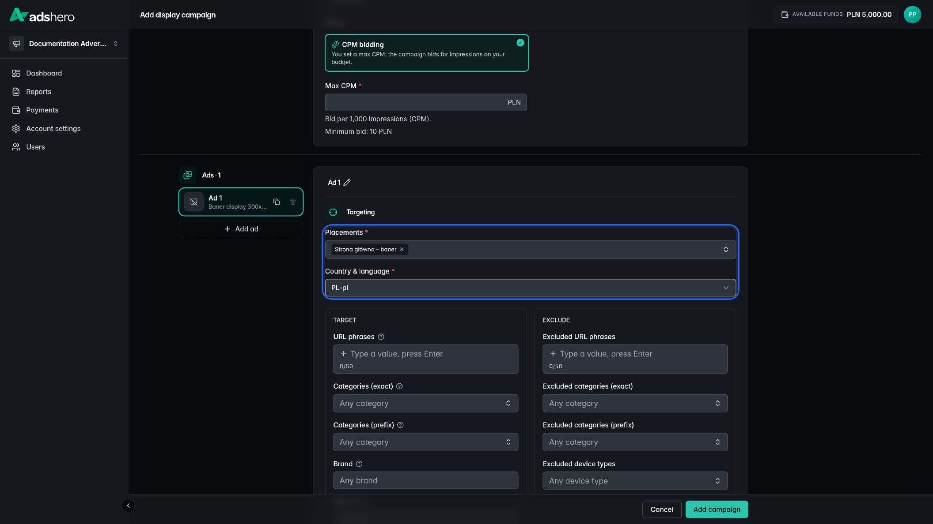933x524 pixels.
Task: Collapse the sidebar with arrow button
Action: pos(128,505)
